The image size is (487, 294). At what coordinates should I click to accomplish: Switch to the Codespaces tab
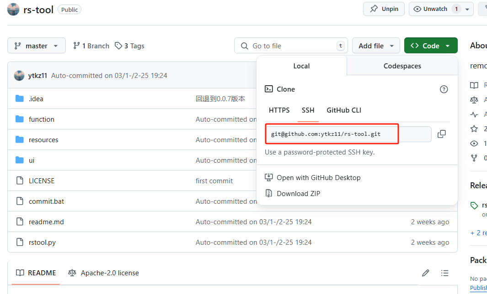pos(402,66)
